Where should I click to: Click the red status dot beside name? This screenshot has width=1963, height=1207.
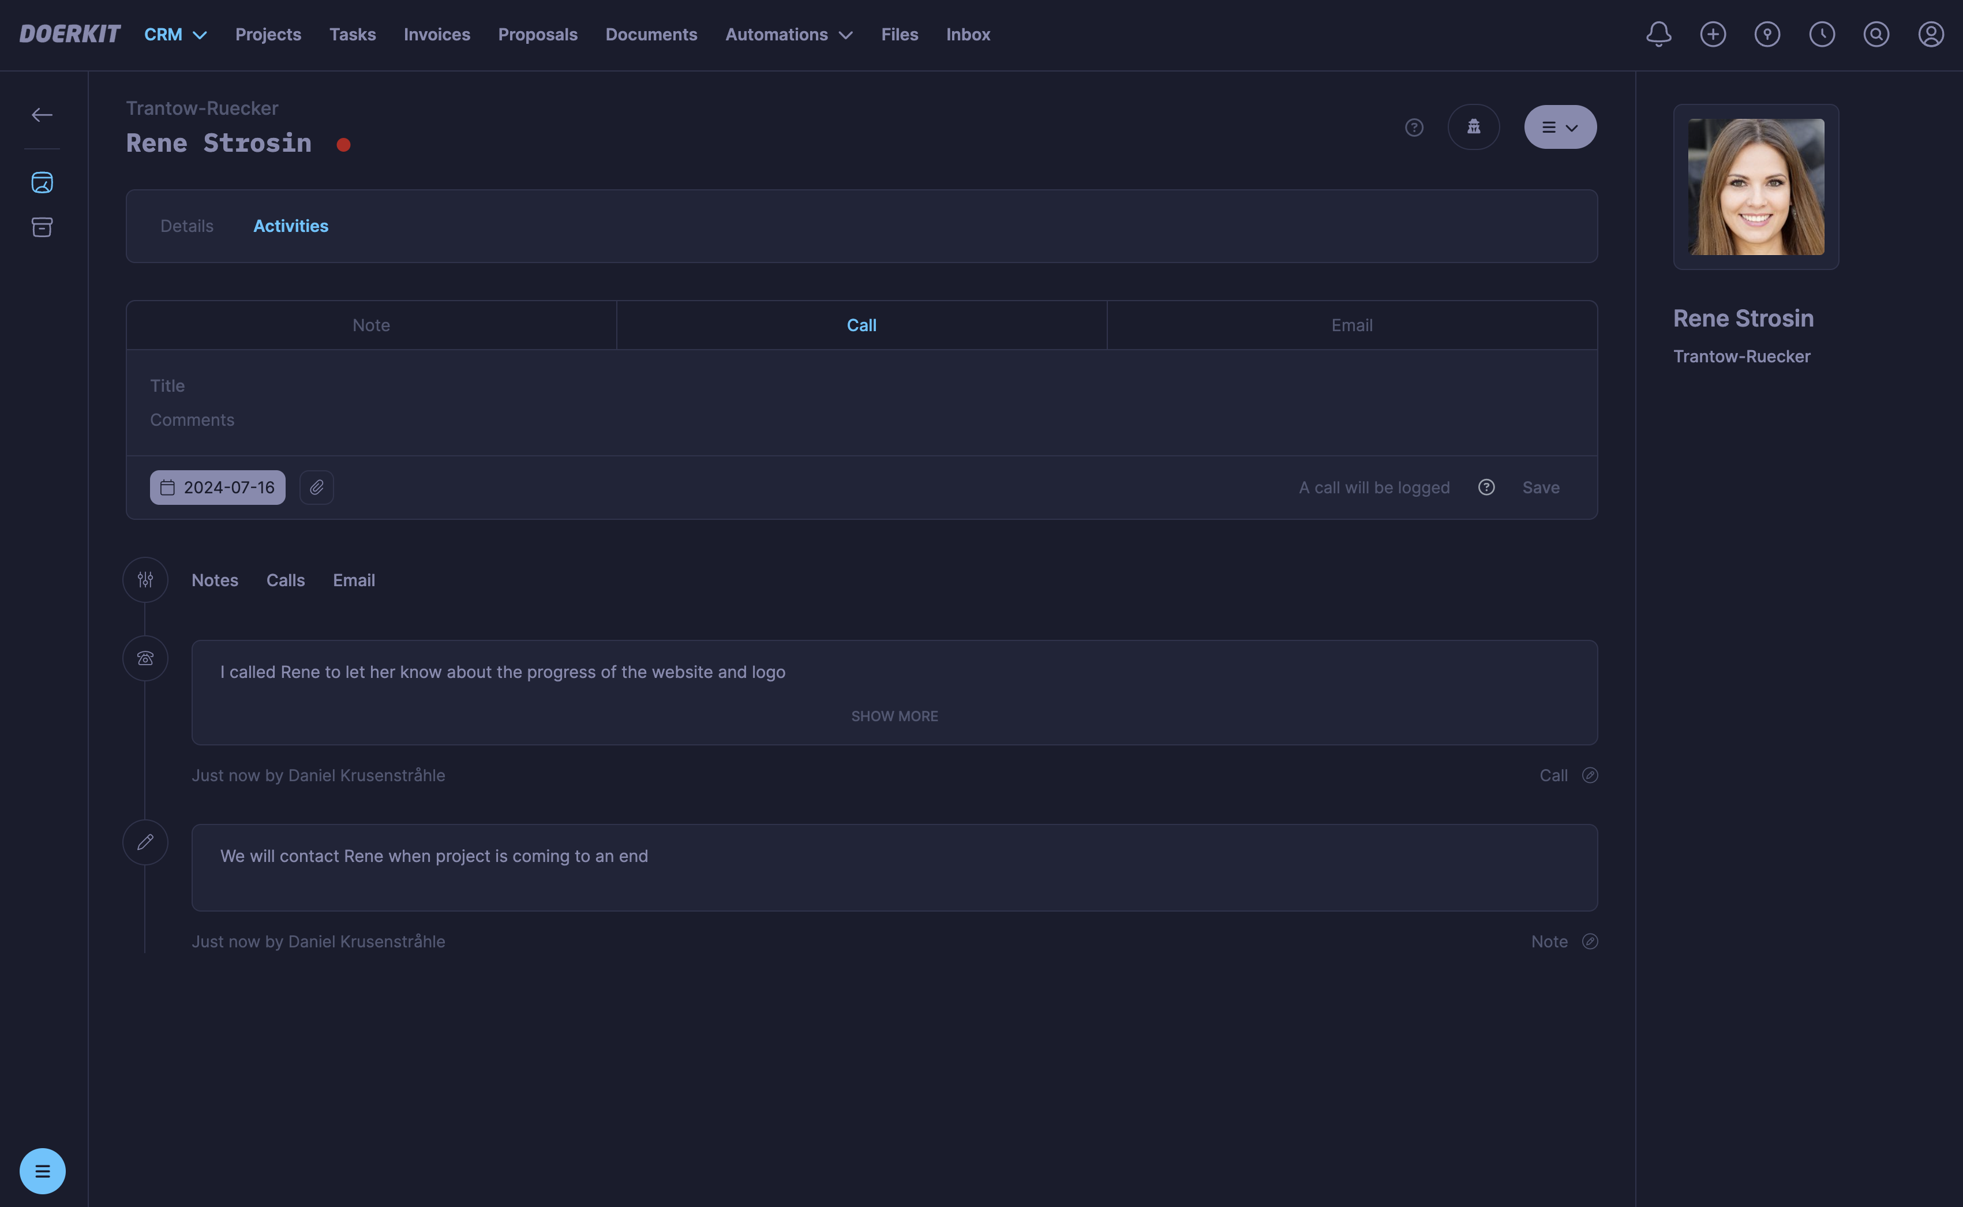[x=343, y=144]
